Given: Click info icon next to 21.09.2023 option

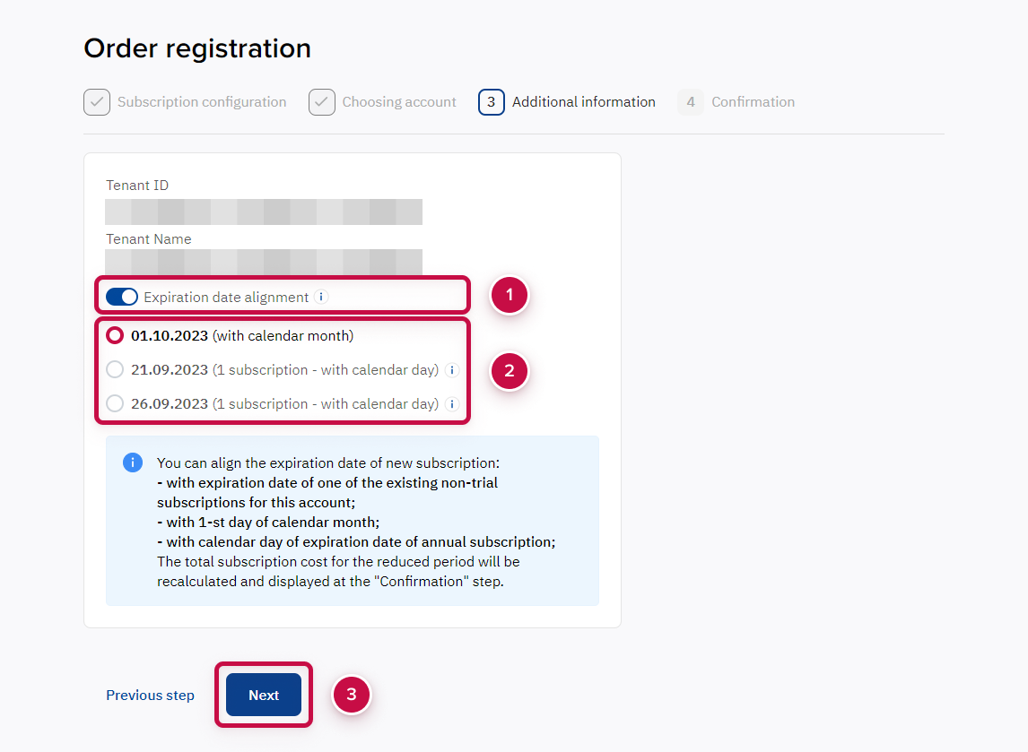Looking at the screenshot, I should pyautogui.click(x=452, y=370).
